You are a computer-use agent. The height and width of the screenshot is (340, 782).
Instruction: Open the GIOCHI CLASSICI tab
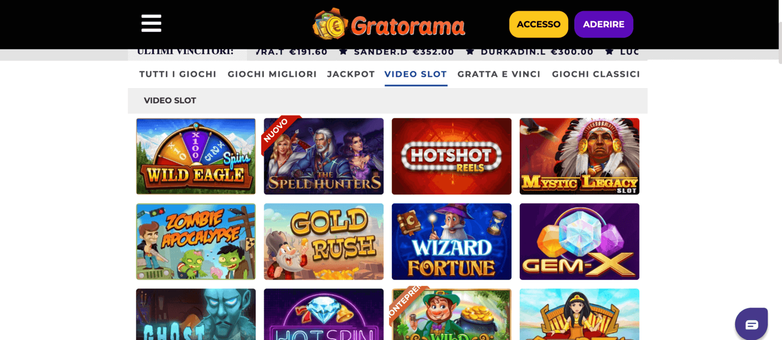click(596, 74)
